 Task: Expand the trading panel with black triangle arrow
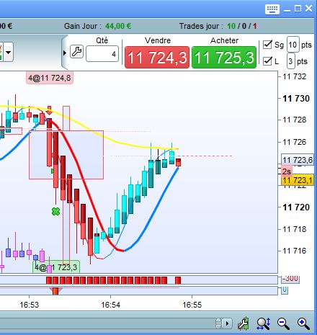(x=64, y=53)
